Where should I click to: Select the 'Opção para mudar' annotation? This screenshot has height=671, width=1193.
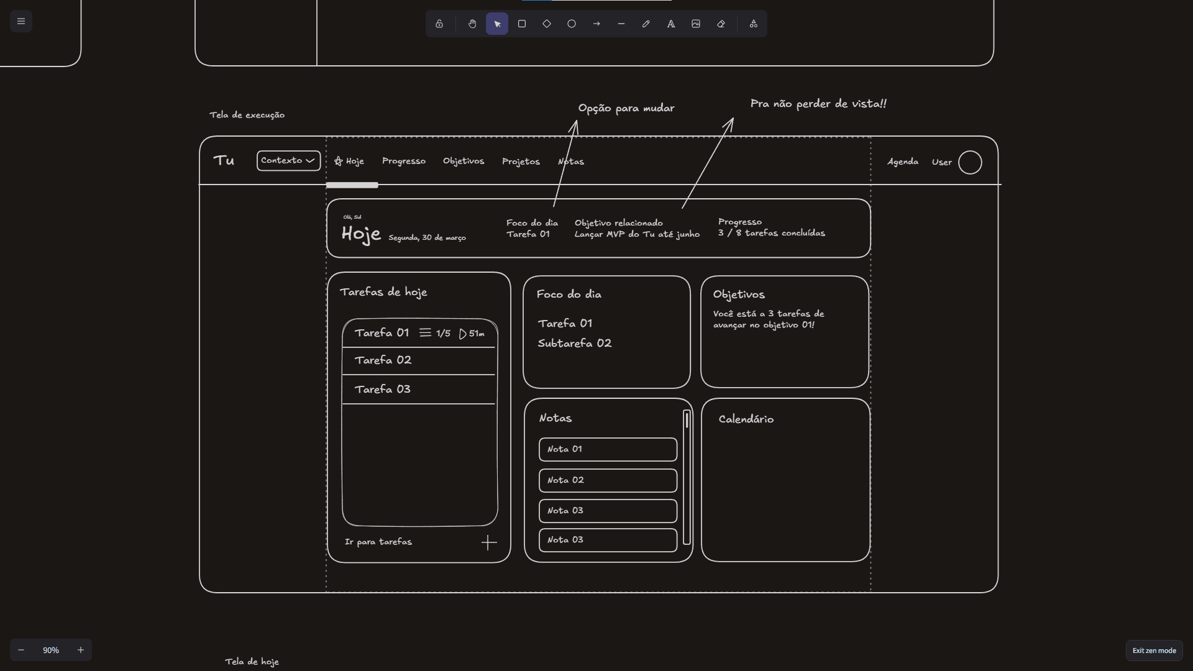(626, 108)
